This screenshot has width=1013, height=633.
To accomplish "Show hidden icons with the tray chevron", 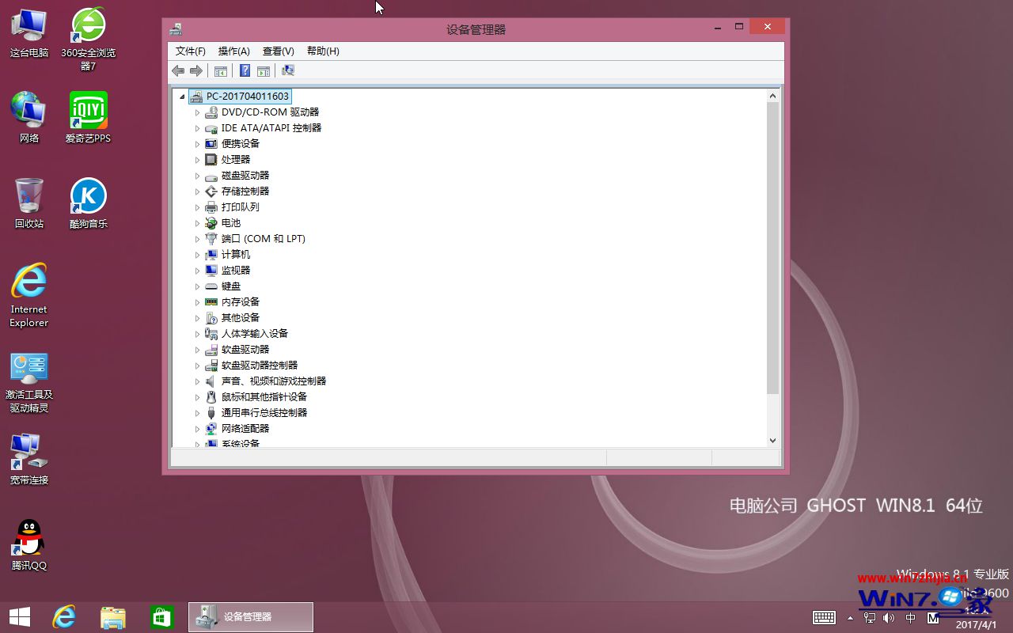I will click(x=851, y=618).
